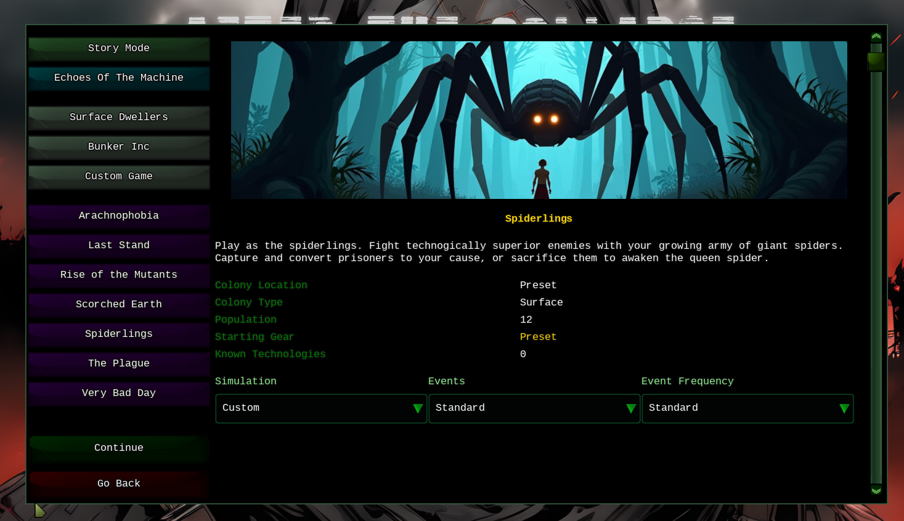Screen dimensions: 904x521
Task: Select Rise of the Mutants scenario
Action: tap(119, 275)
